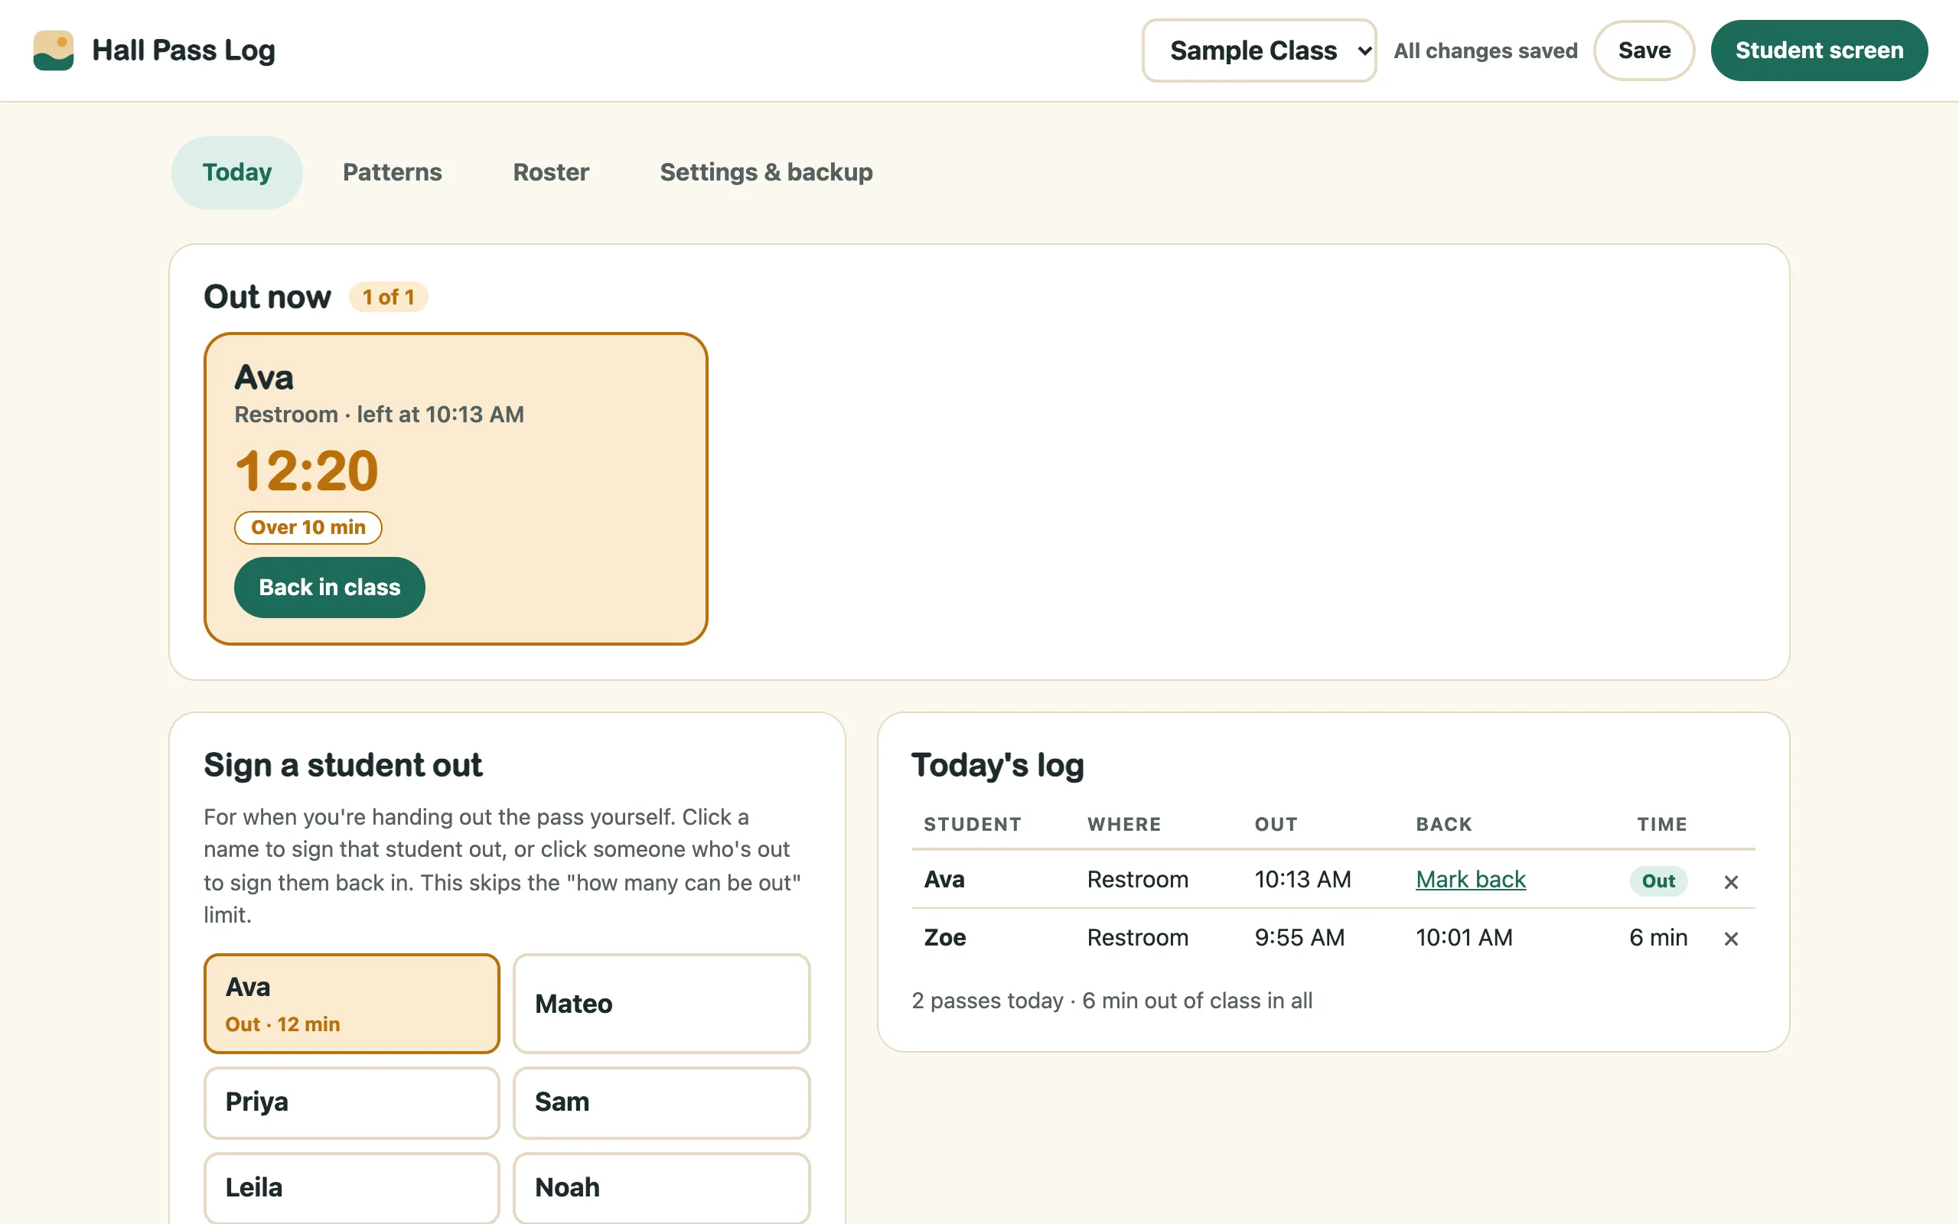Screen dimensions: 1959x1224
Task: Click the '10:01 AM' back time cell
Action: click(x=1464, y=937)
